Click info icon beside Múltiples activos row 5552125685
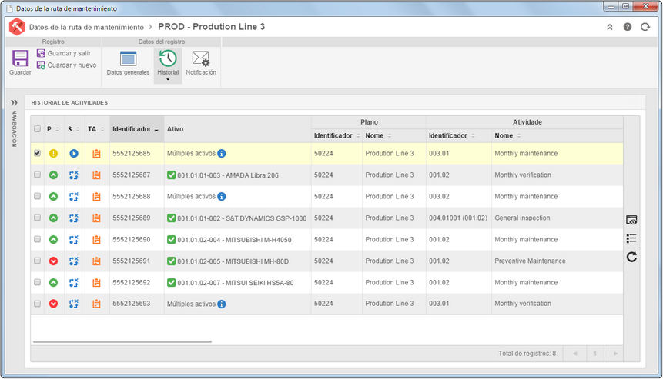The image size is (663, 379). 222,154
